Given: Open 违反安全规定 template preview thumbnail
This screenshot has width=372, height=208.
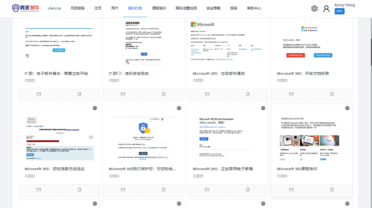Looking at the screenshot, I should [x=144, y=43].
